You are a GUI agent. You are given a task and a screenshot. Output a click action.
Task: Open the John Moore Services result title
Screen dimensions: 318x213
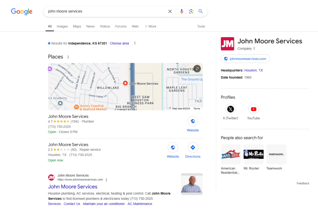point(73,186)
